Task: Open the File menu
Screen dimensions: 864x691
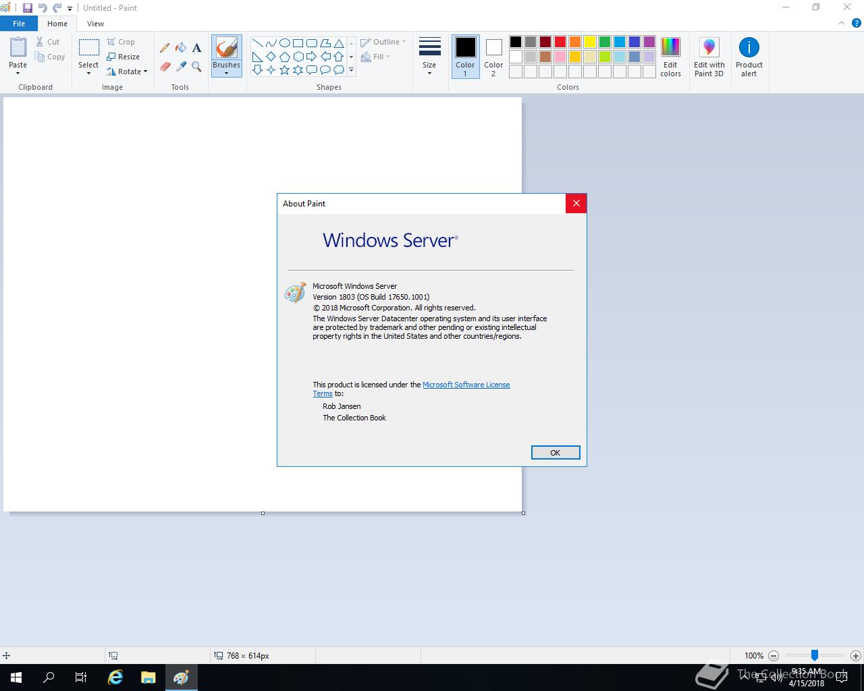Action: tap(19, 24)
